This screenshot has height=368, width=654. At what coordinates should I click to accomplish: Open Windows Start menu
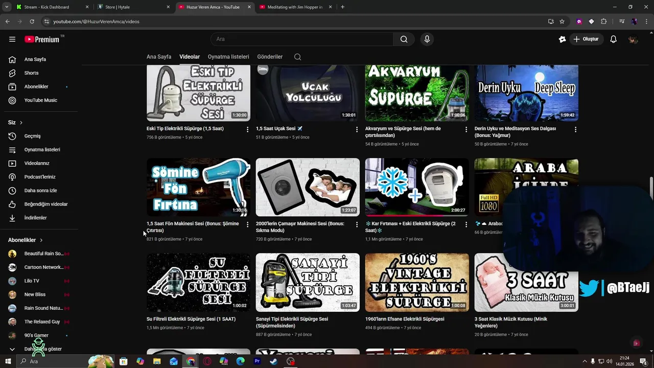pos(8,361)
